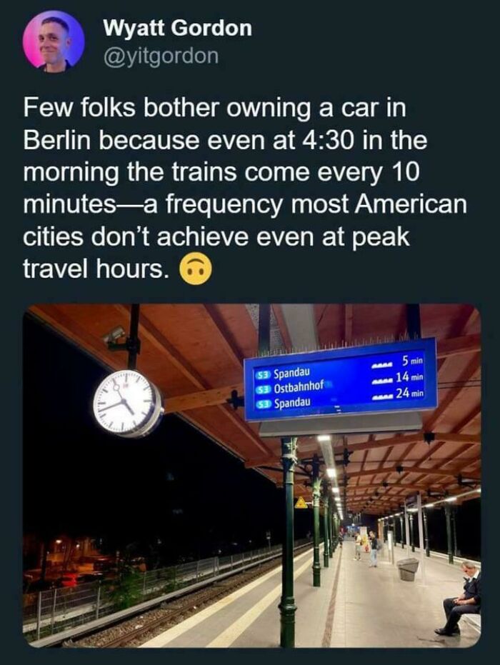
Task: Click the 14 min arrival time
Action: 410,377
